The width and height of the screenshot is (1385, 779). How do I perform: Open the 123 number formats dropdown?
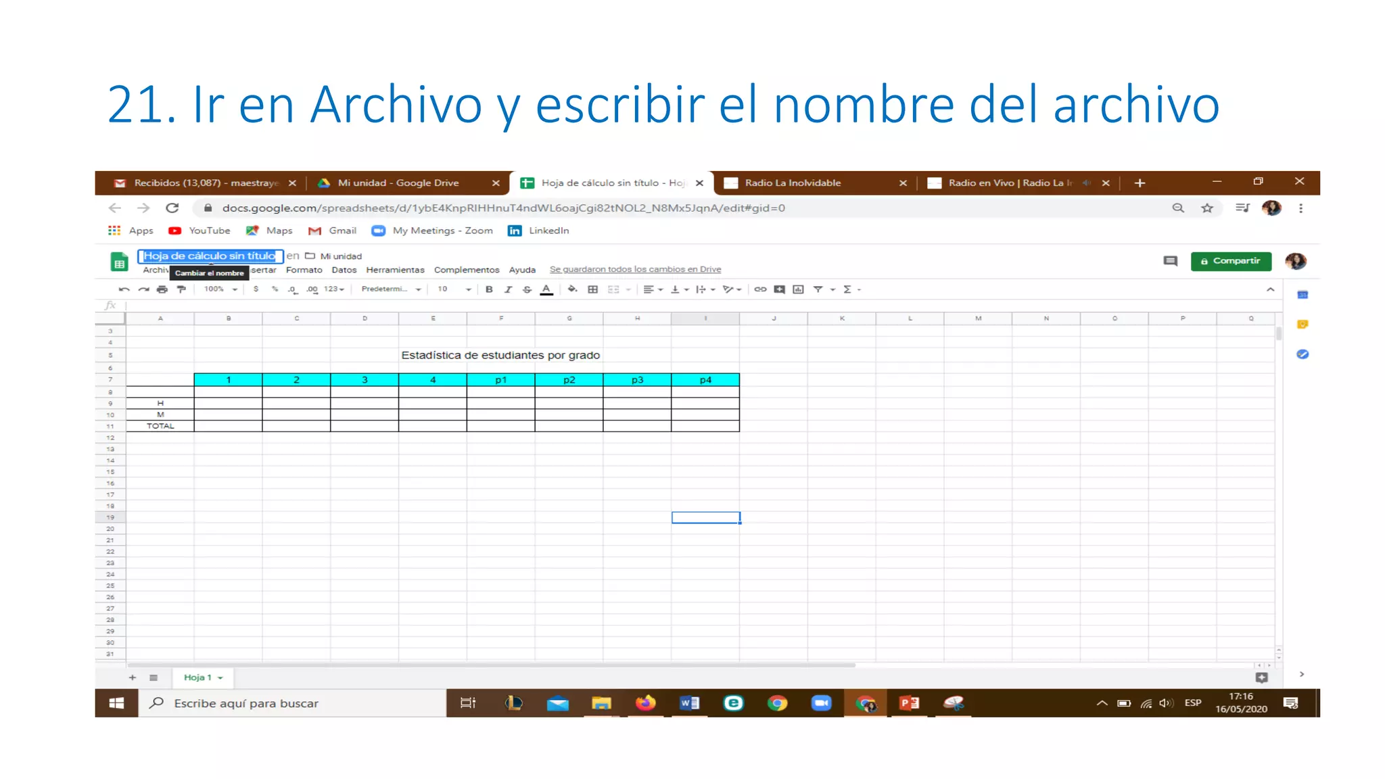coord(334,289)
